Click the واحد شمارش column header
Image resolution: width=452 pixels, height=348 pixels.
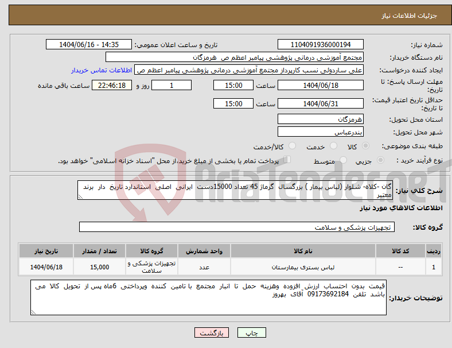tap(204, 251)
